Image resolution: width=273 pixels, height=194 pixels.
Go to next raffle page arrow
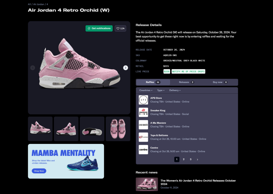click(x=197, y=160)
